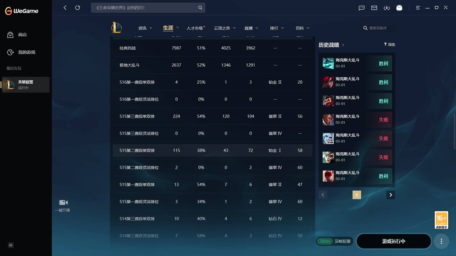Select the S14第三赛段单双排 row
The width and height of the screenshot is (456, 256).
coord(213,219)
